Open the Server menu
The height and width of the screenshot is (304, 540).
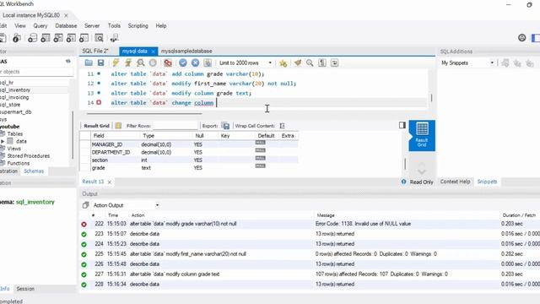[x=92, y=26]
